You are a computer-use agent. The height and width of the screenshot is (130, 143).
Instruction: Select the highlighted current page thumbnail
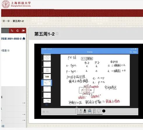(47, 83)
